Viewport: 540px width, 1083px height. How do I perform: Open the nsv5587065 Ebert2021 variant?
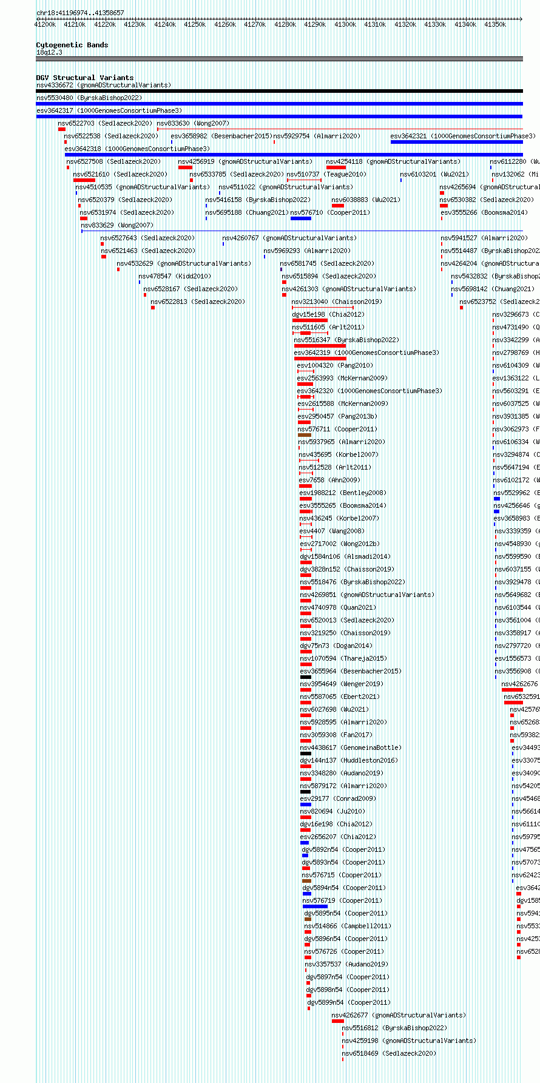(340, 697)
